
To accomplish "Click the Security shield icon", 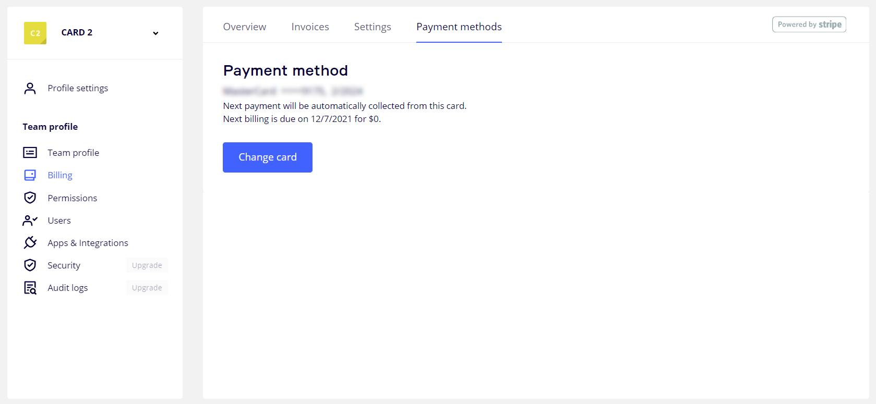I will (x=30, y=265).
